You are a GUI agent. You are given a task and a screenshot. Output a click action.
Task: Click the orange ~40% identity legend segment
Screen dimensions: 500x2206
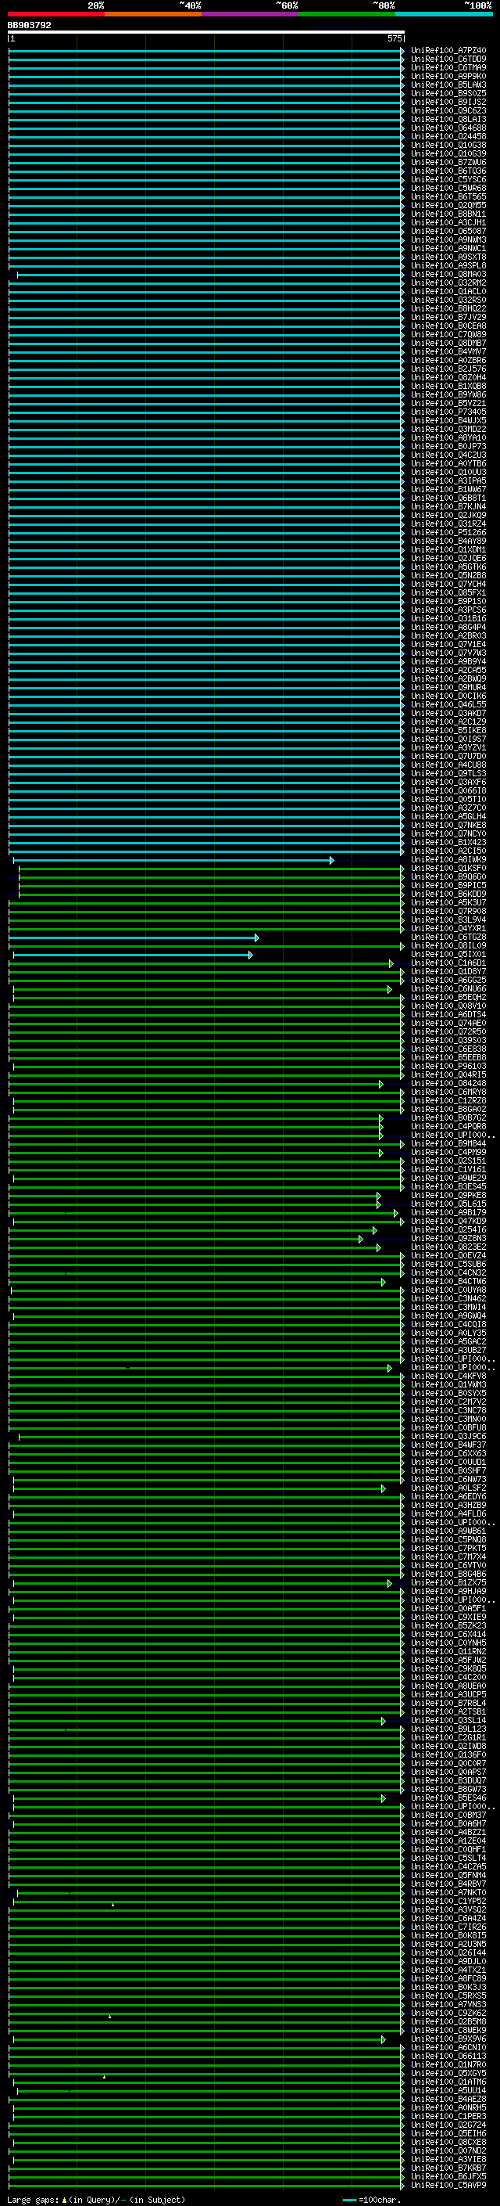coord(153,14)
